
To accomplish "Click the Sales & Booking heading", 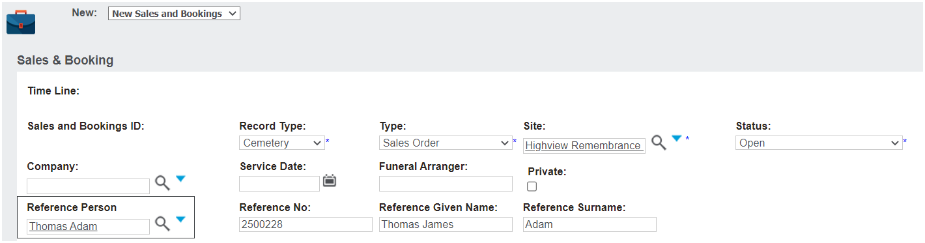I will [65, 60].
